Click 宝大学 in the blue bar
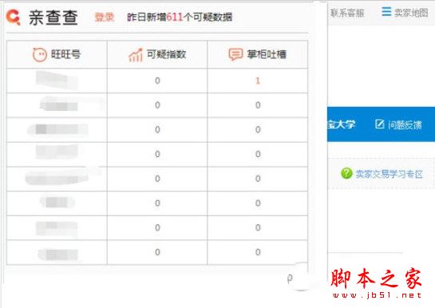The height and width of the screenshot is (308, 435). 342,124
